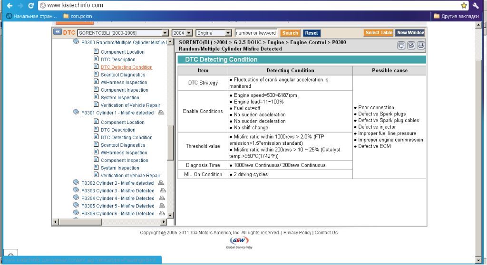The image size is (487, 265).
Task: Click the browser wrench settings icon
Action: [476, 5]
